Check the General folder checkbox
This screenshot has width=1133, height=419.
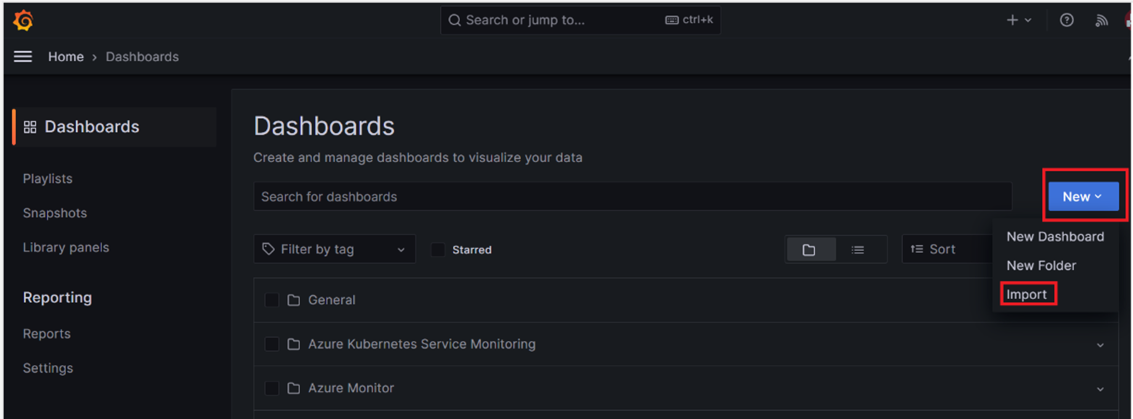(x=271, y=300)
